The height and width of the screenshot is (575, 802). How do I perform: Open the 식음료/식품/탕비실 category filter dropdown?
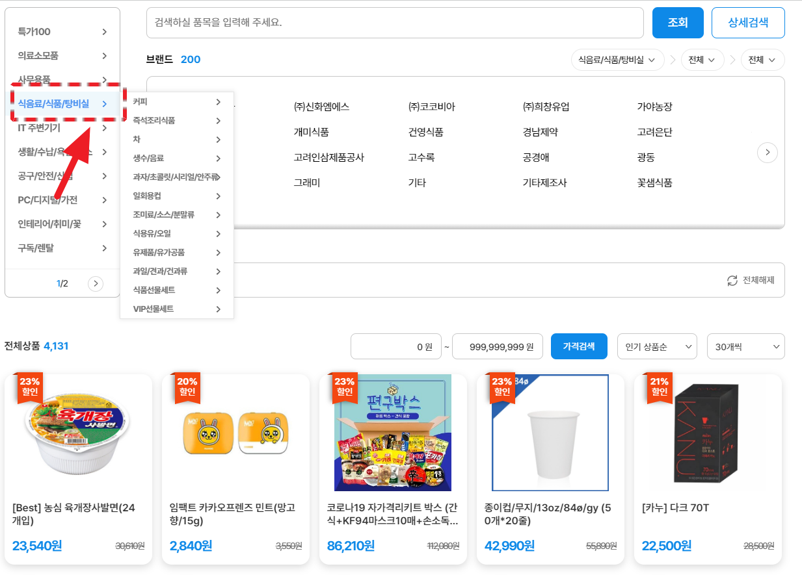[617, 60]
